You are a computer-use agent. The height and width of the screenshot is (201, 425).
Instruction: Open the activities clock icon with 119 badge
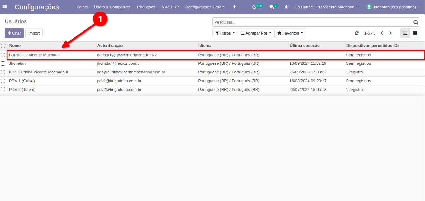tap(255, 7)
